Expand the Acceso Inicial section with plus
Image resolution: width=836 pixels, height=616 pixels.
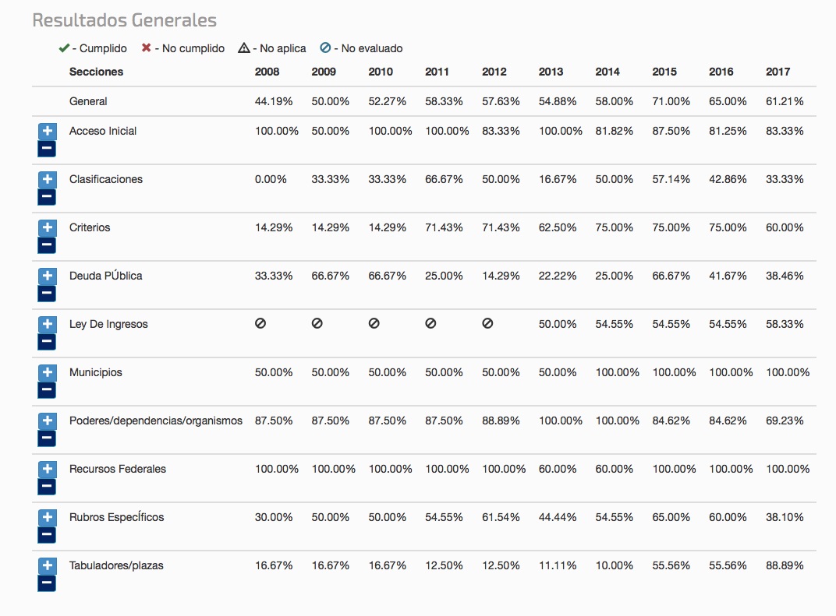[x=47, y=132]
